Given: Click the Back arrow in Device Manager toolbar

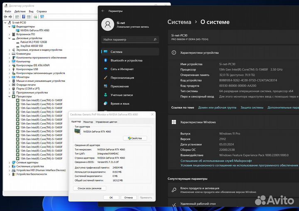Looking at the screenshot, I should coord(5,17).
